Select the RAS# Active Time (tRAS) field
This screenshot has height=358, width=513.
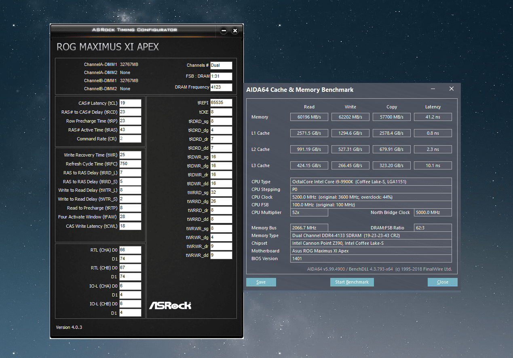point(130,130)
